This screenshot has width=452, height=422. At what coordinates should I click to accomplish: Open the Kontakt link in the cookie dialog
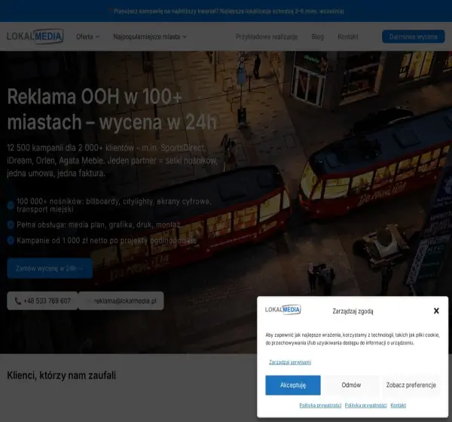pyautogui.click(x=398, y=405)
